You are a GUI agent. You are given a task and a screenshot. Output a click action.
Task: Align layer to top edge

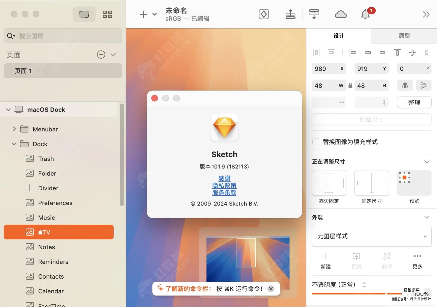397,53
